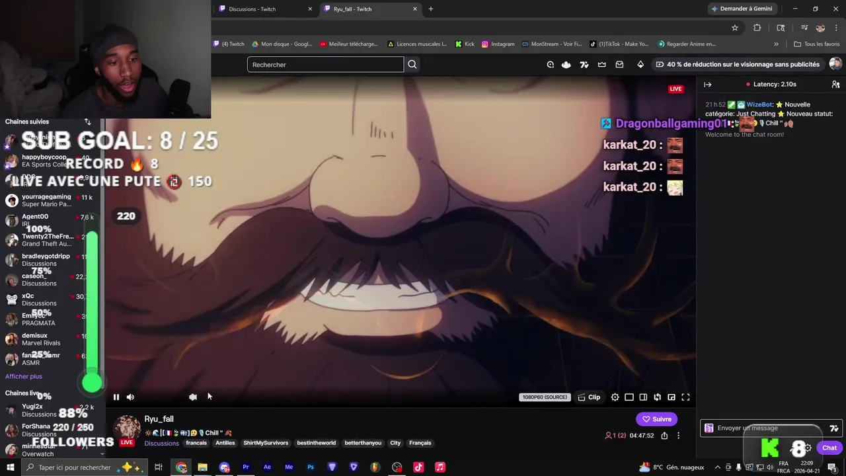Select the français tag

point(196,443)
